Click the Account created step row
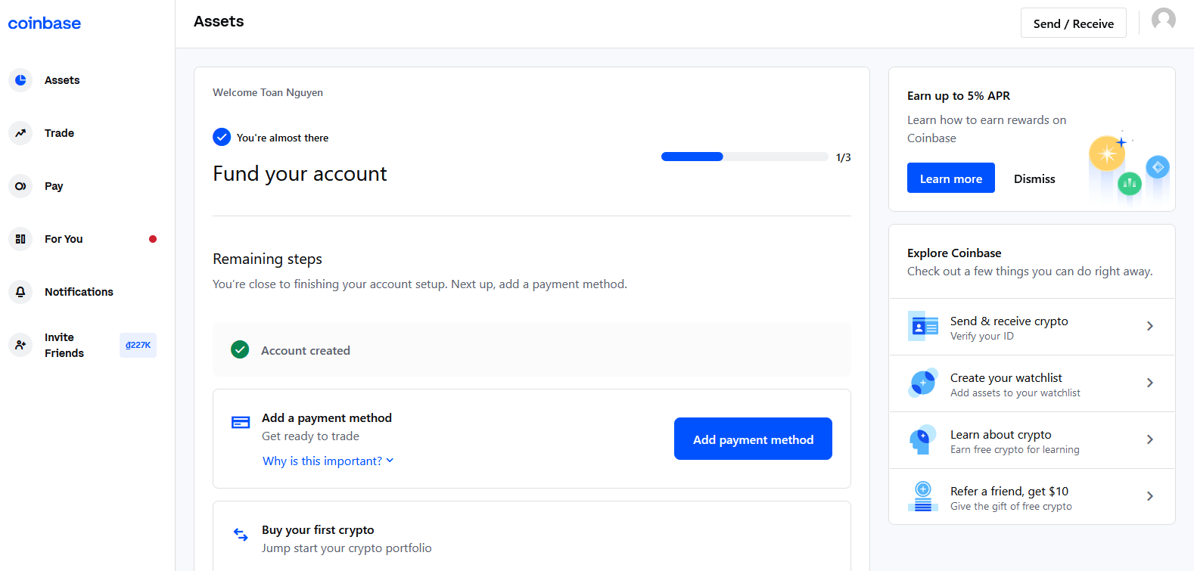 pos(531,349)
